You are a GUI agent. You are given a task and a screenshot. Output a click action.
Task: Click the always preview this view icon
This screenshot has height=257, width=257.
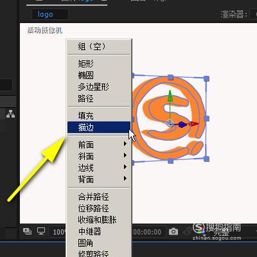pyautogui.click(x=27, y=231)
